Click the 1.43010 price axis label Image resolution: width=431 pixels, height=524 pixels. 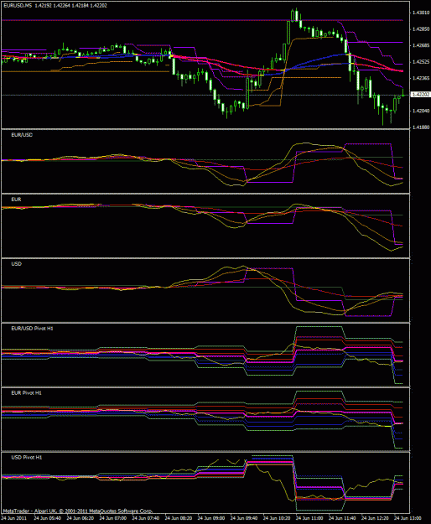pos(421,13)
